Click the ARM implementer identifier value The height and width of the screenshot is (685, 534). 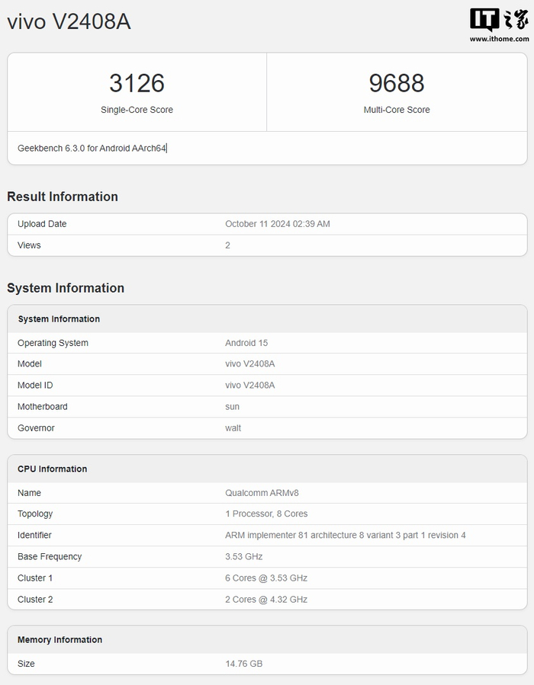point(345,536)
